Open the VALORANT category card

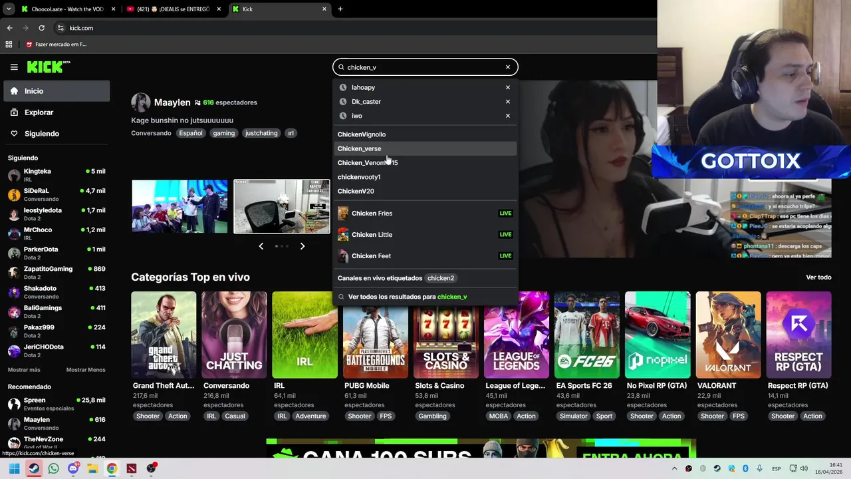click(729, 335)
